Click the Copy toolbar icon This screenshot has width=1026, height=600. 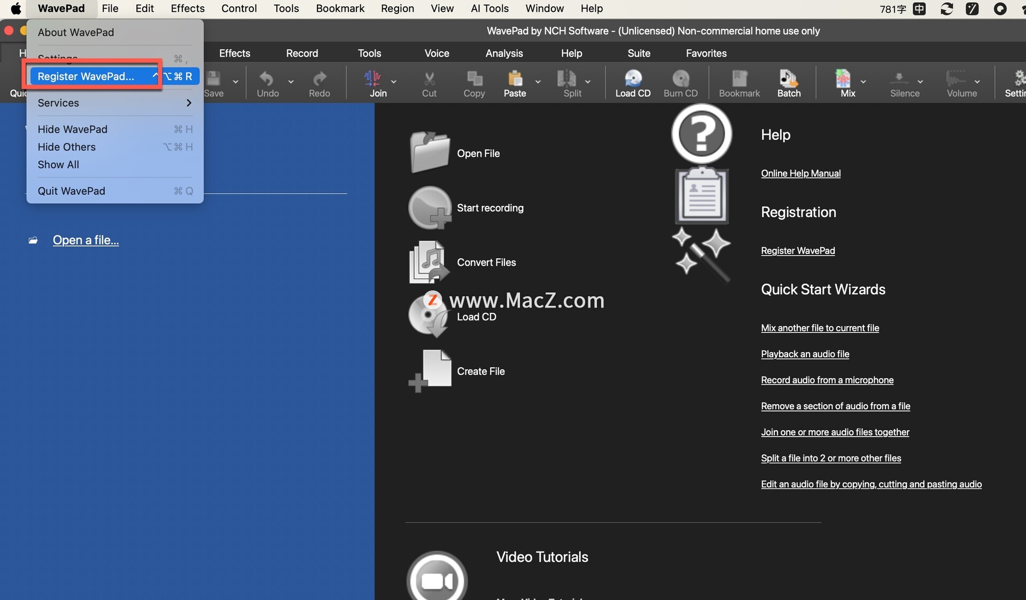coord(474,79)
